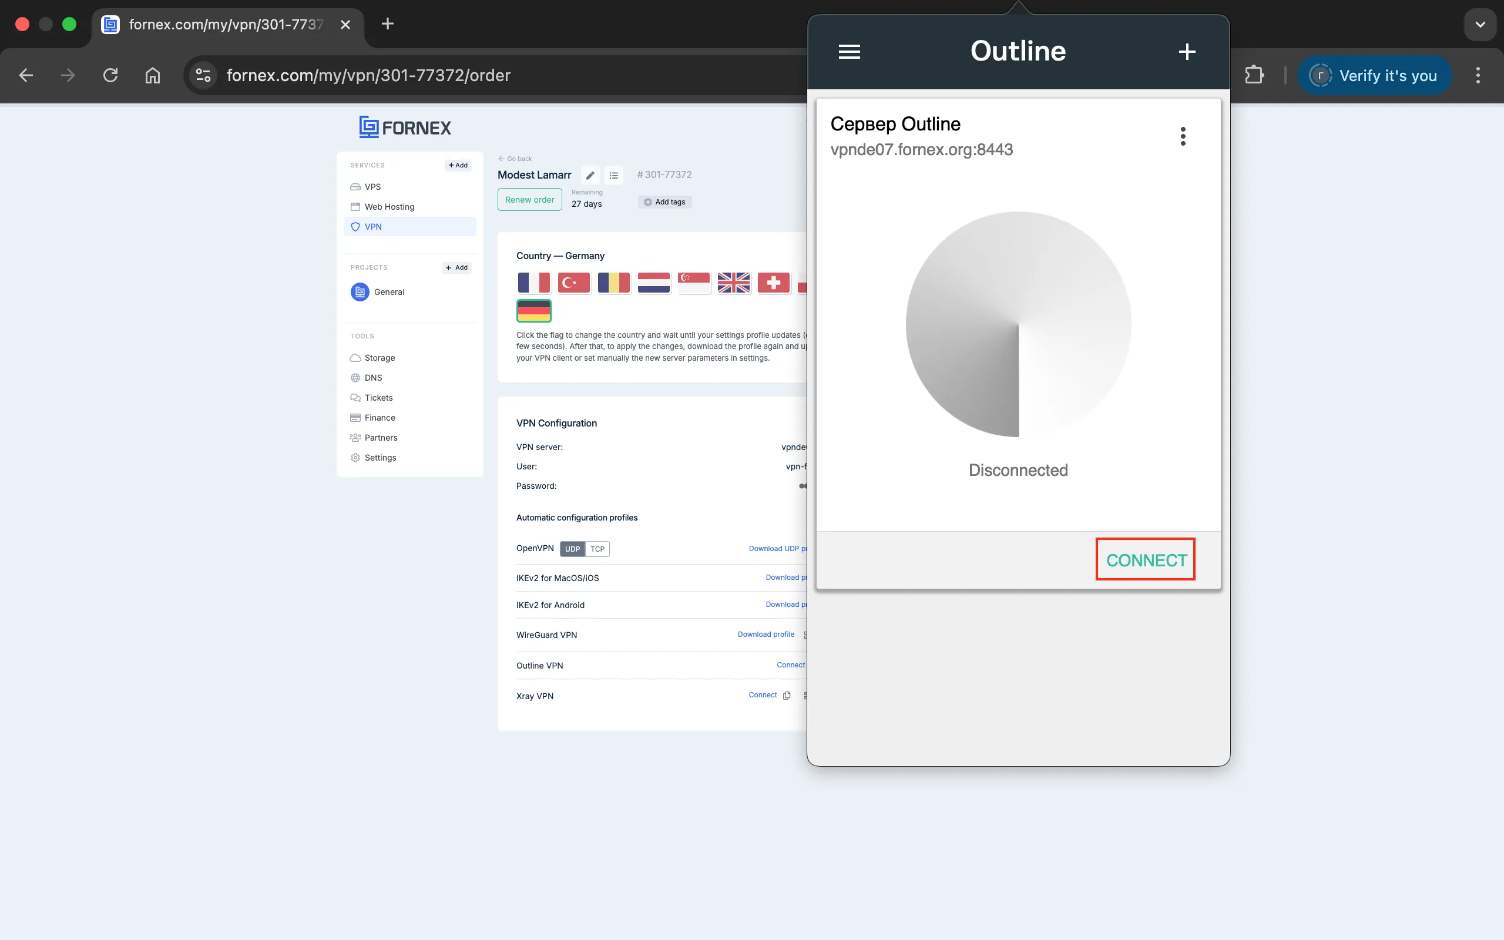Open the browser extensions puzzle icon
Image resolution: width=1504 pixels, height=940 pixels.
[x=1254, y=75]
